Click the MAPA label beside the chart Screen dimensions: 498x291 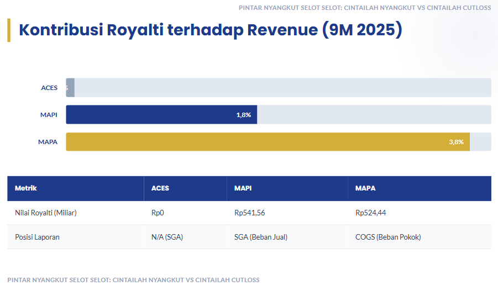click(x=48, y=142)
